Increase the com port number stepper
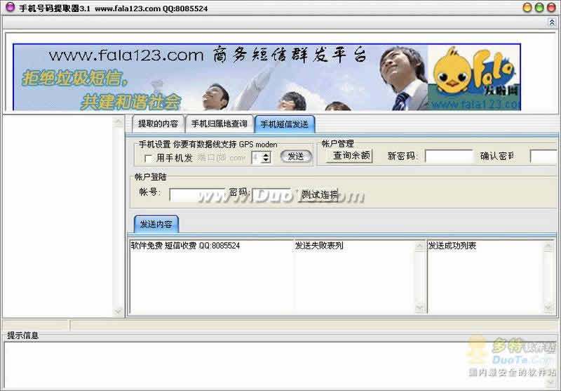 click(266, 154)
